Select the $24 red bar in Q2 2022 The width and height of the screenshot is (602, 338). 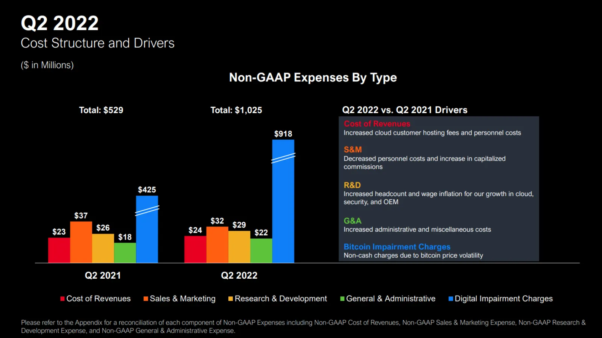[x=195, y=249]
